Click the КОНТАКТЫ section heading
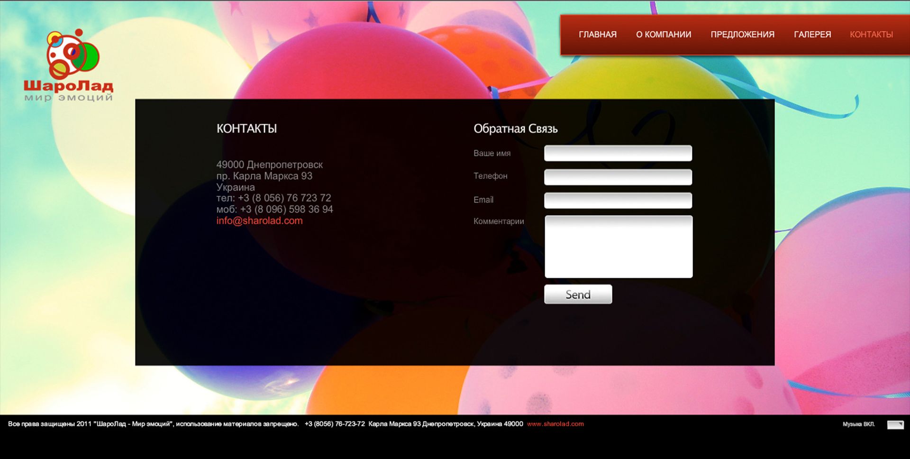Viewport: 910px width, 459px height. pyautogui.click(x=246, y=129)
